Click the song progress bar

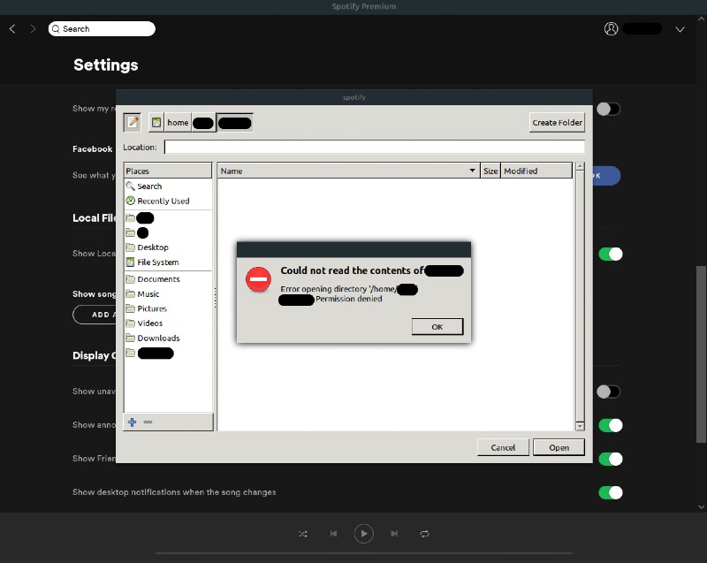point(364,552)
